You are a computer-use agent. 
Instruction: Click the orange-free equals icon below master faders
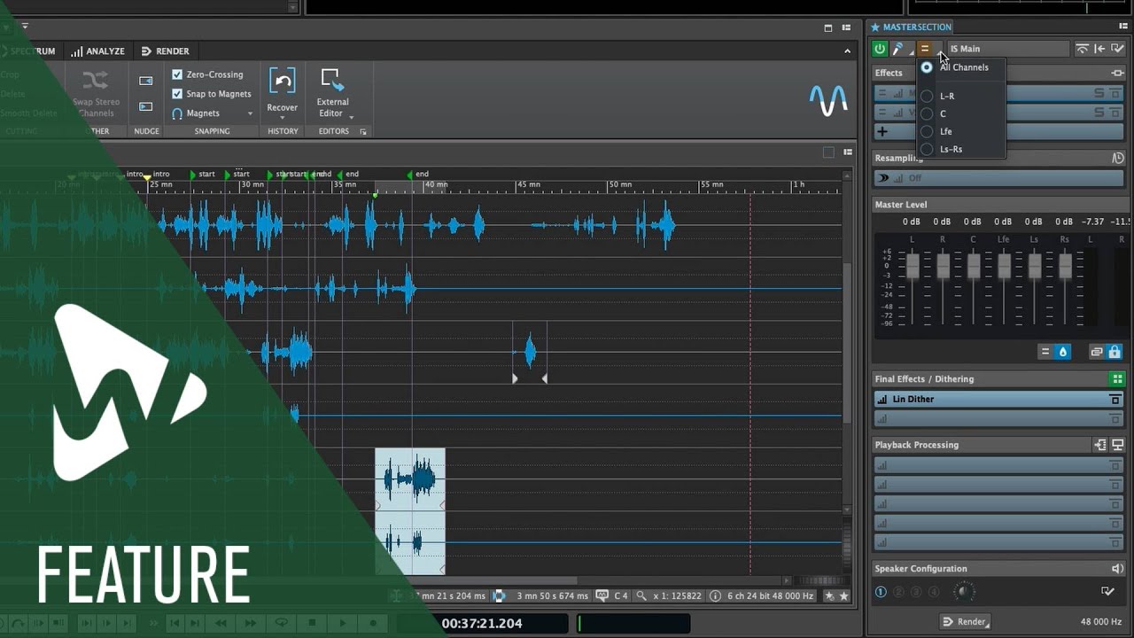(x=1045, y=352)
